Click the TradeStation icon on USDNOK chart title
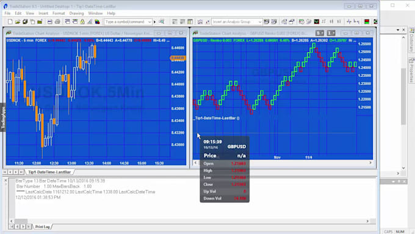Image resolution: width=415 pixels, height=234 pixels. [x=9, y=33]
